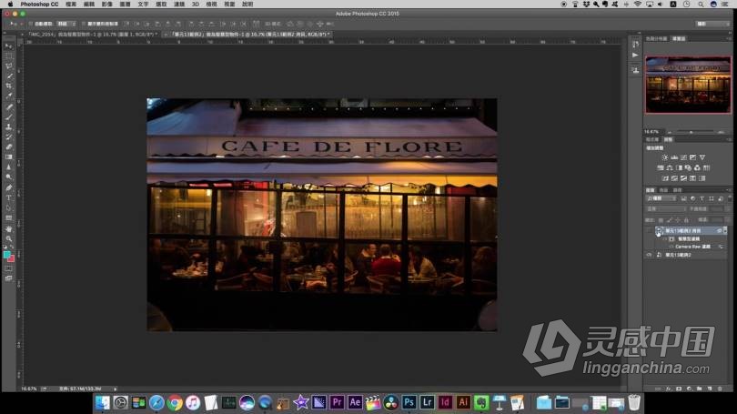Select the Move tool
This screenshot has height=414, width=737.
coord(8,46)
